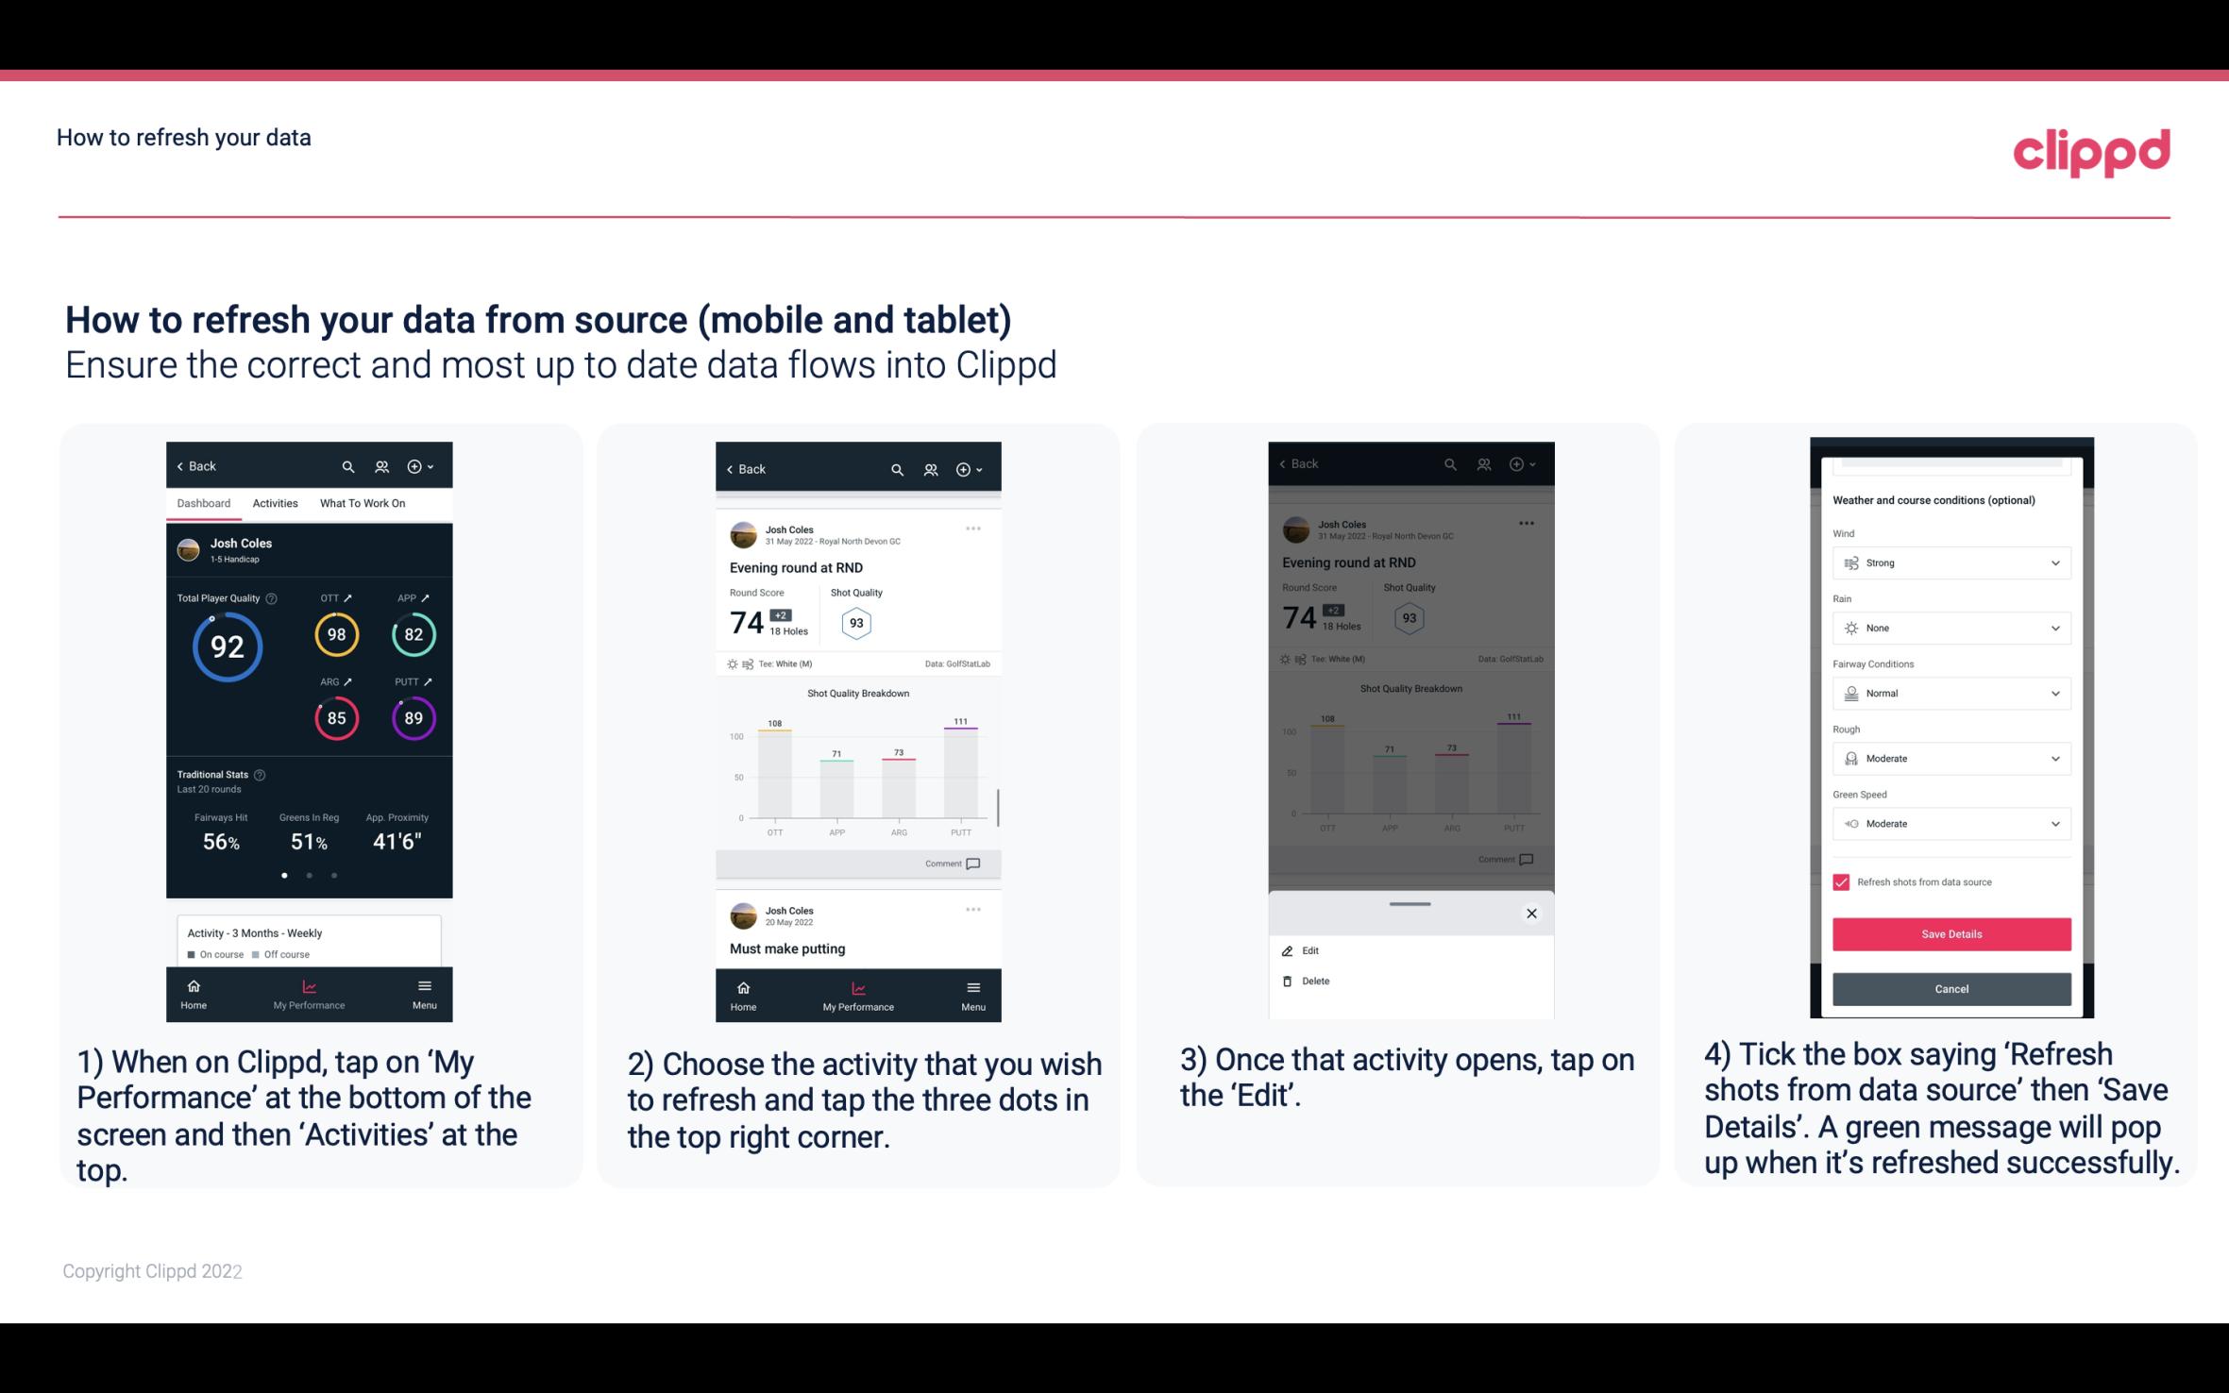Tap the Dashboard tab on home screen
Image resolution: width=2229 pixels, height=1393 pixels.
(204, 502)
